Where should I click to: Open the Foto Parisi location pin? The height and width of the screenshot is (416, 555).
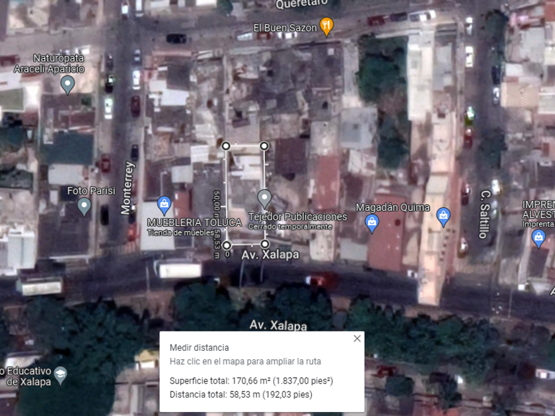(x=85, y=207)
